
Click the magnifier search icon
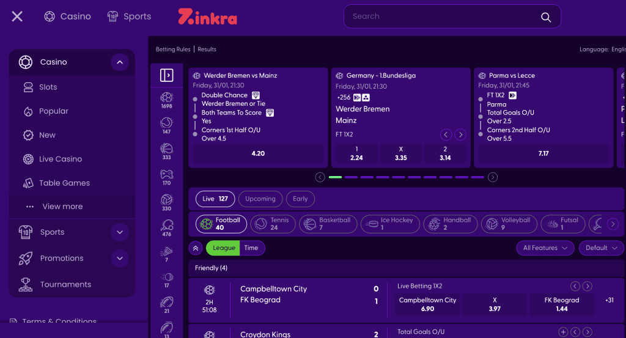(x=546, y=17)
